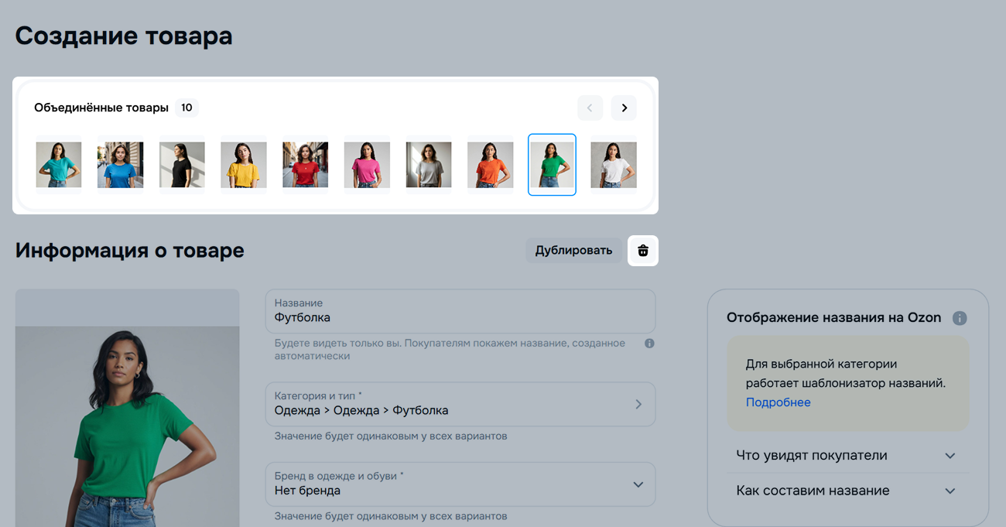This screenshot has width=1006, height=527.
Task: Click info icon under Название field
Action: pos(649,343)
